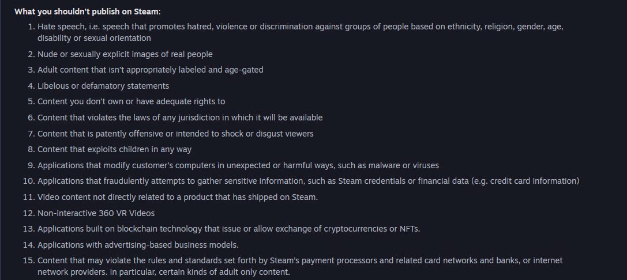Click the advertising-based business models rule

[138, 245]
